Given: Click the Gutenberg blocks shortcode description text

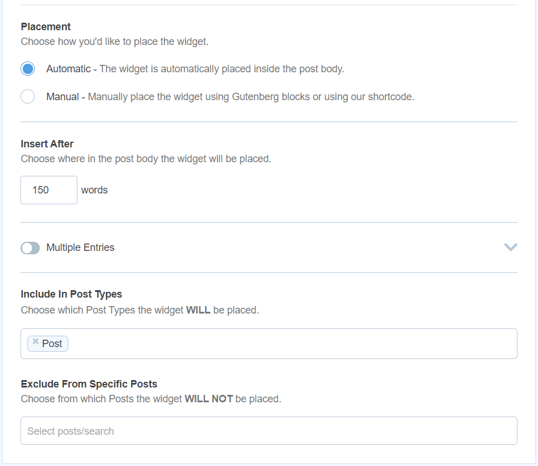Looking at the screenshot, I should (250, 97).
